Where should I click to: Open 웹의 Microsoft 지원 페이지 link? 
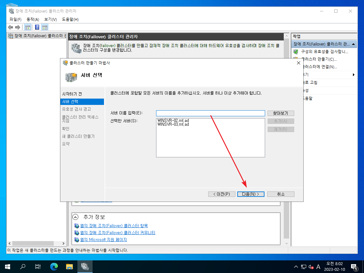click(104, 240)
